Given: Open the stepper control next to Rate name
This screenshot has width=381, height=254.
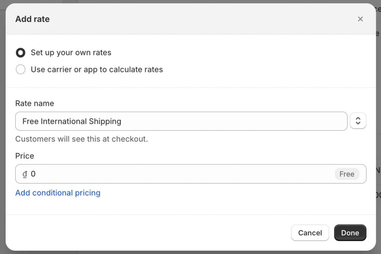Looking at the screenshot, I should pos(358,121).
